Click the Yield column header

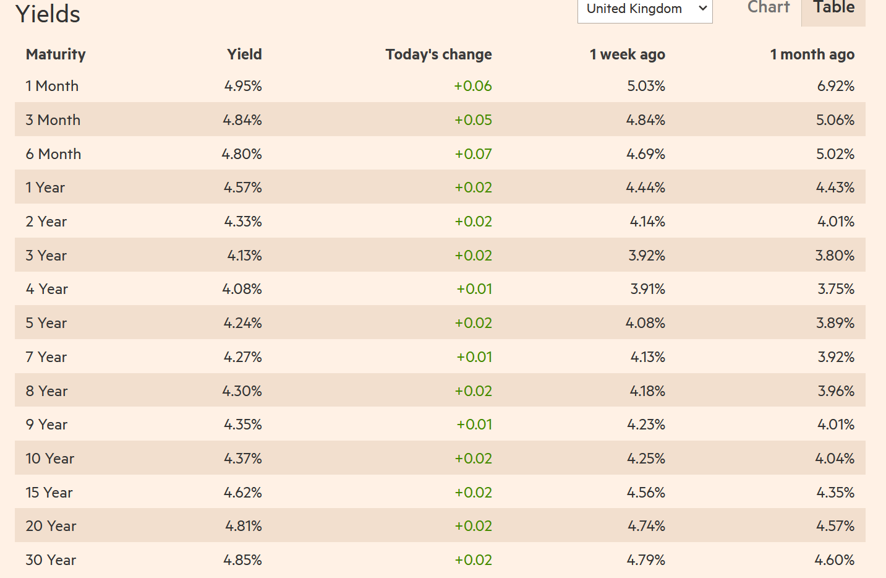pyautogui.click(x=244, y=54)
